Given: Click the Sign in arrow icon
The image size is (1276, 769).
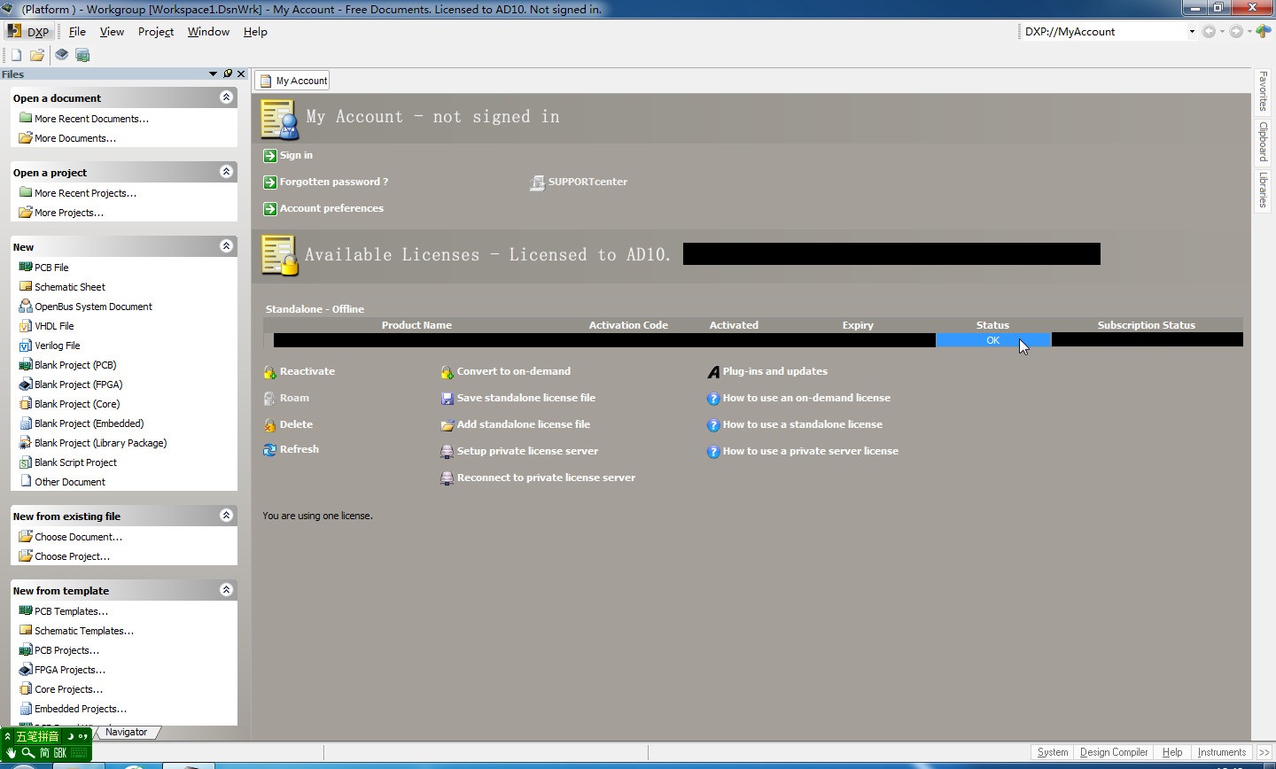Looking at the screenshot, I should point(270,156).
